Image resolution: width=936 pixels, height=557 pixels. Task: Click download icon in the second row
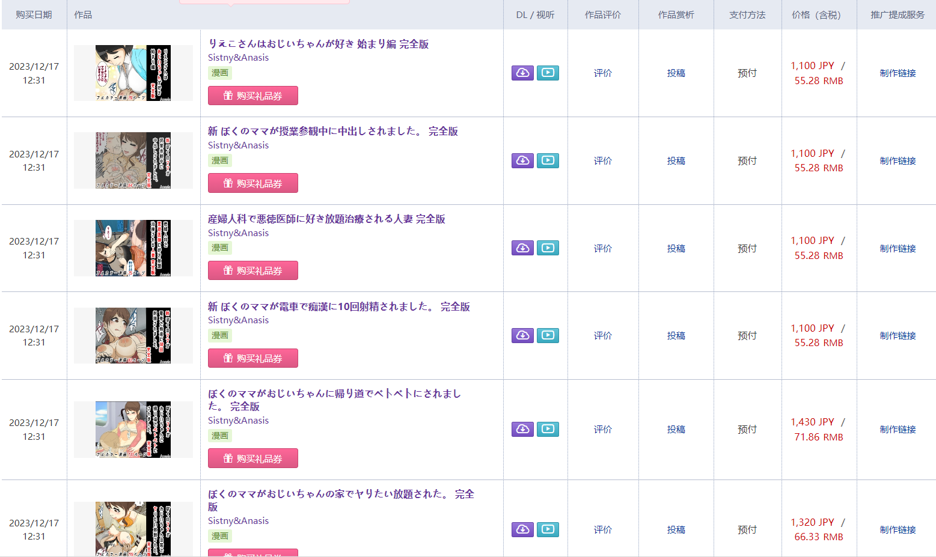tap(522, 160)
